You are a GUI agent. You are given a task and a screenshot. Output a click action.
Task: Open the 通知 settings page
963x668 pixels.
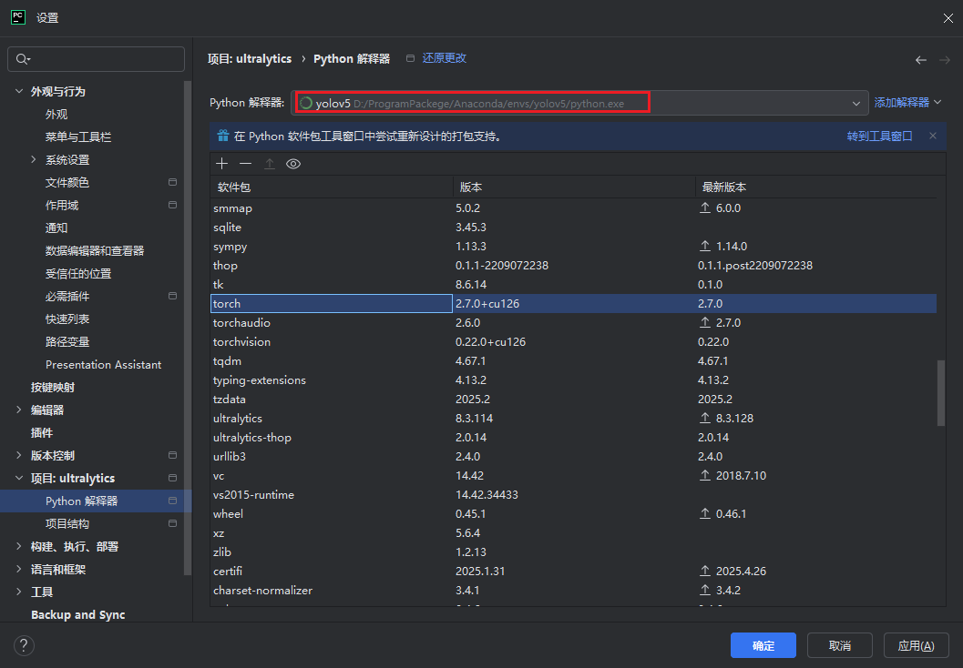56,228
